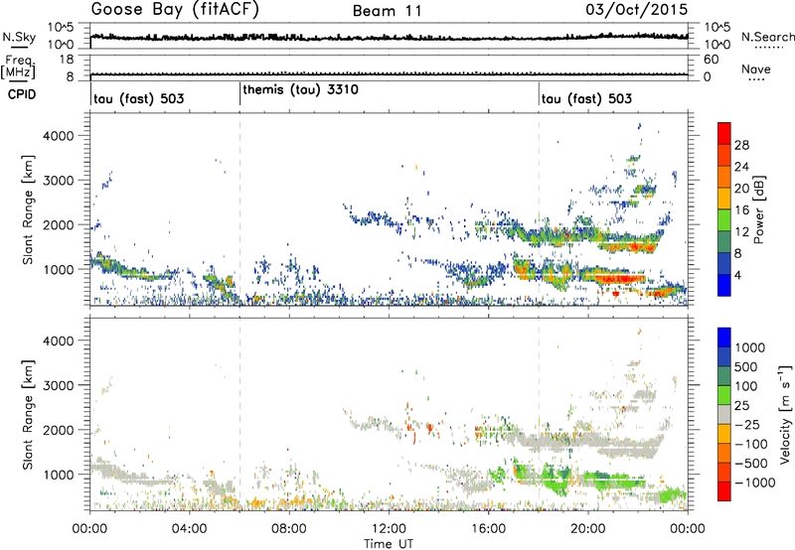Click the "20:00" time axis tick label
795x550 pixels.
tap(588, 529)
